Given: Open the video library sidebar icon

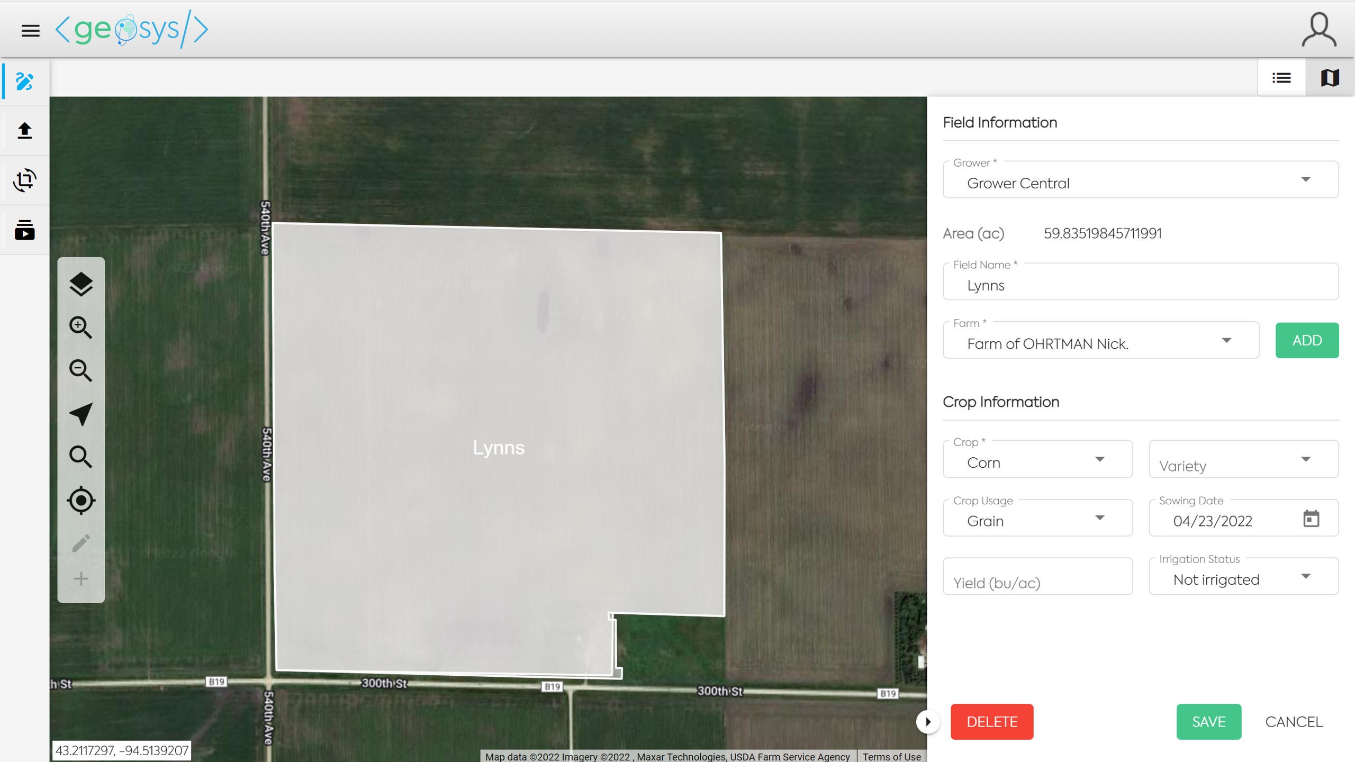Looking at the screenshot, I should click(25, 230).
